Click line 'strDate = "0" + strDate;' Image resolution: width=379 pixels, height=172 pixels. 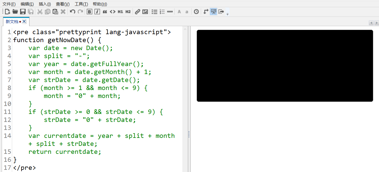[90, 120]
